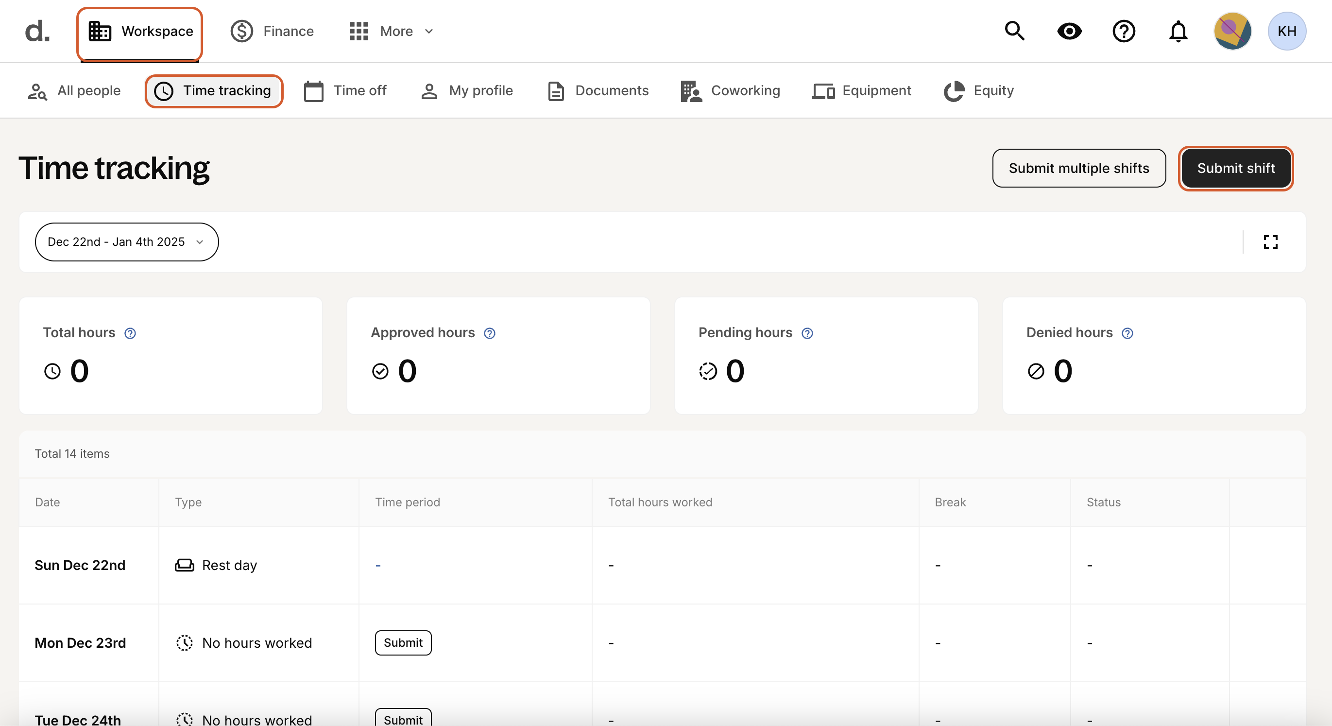The width and height of the screenshot is (1332, 726).
Task: Click the search magnifier icon
Action: point(1014,31)
